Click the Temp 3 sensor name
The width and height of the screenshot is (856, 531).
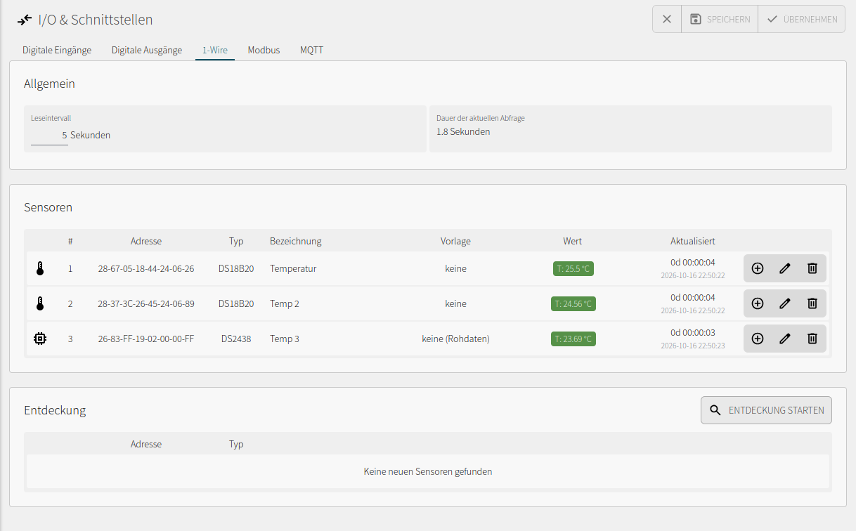pyautogui.click(x=285, y=339)
